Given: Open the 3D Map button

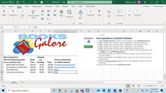Looking at the screenshot, I should [81, 14].
